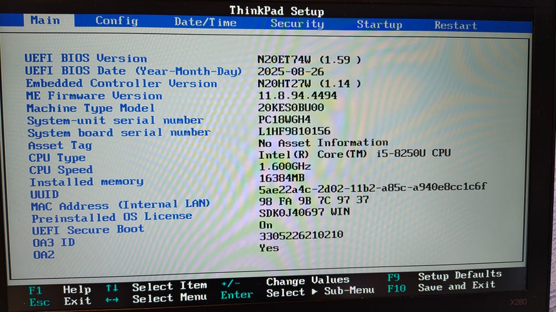Select model value 20KES0BU00

tap(291, 107)
